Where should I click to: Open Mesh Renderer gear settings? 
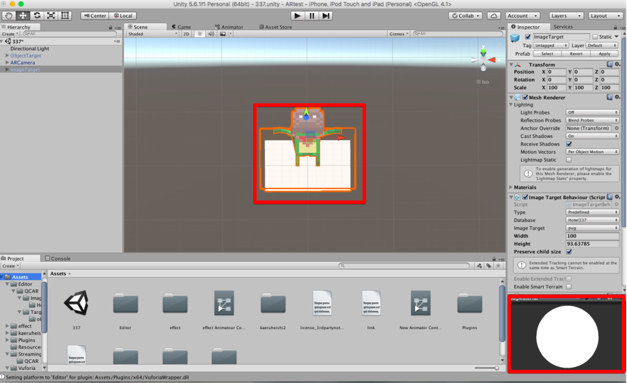pos(617,97)
